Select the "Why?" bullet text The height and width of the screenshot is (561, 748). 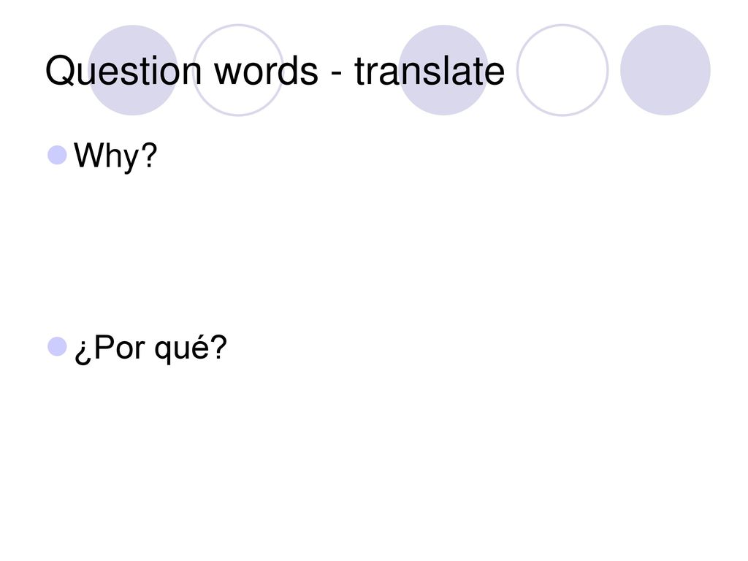(115, 156)
